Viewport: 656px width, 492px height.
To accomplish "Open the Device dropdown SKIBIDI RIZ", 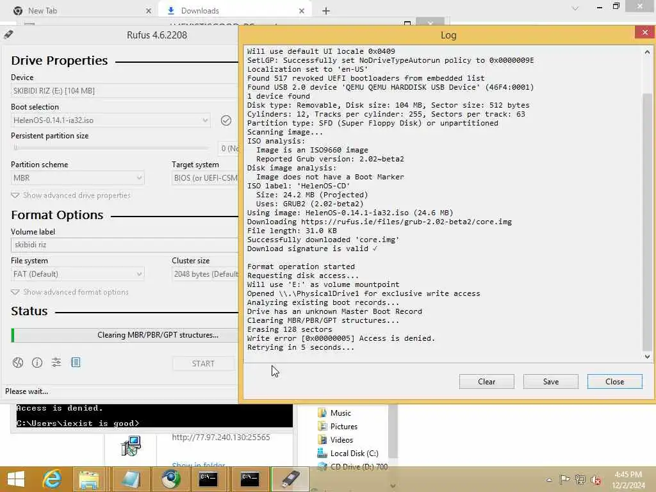I will [124, 91].
